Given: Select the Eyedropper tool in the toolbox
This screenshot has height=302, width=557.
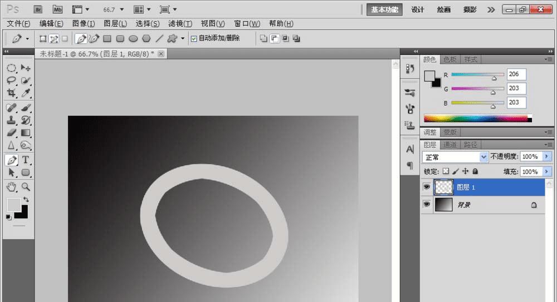Looking at the screenshot, I should click(26, 93).
